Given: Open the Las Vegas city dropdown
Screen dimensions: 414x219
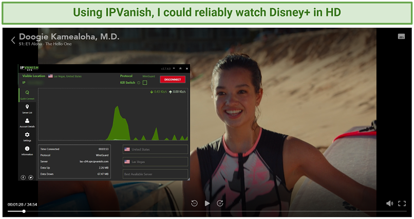Looking at the screenshot, I should (x=155, y=161).
